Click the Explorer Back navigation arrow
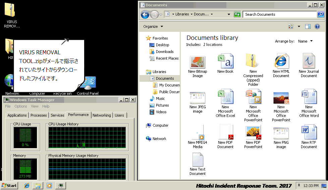Viewport: 328px width, 190px height. click(x=145, y=14)
